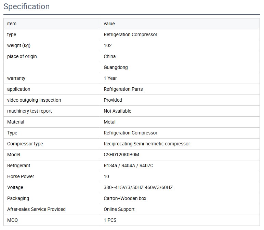Click the 'value' column header
The width and height of the screenshot is (264, 230).
[109, 24]
